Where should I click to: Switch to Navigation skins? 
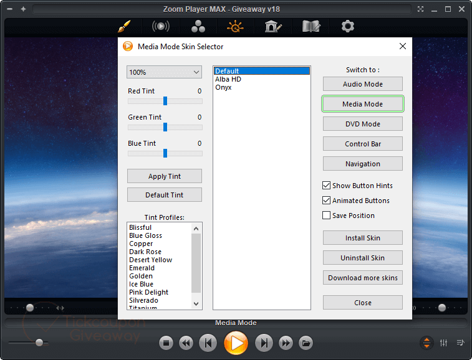(x=363, y=164)
